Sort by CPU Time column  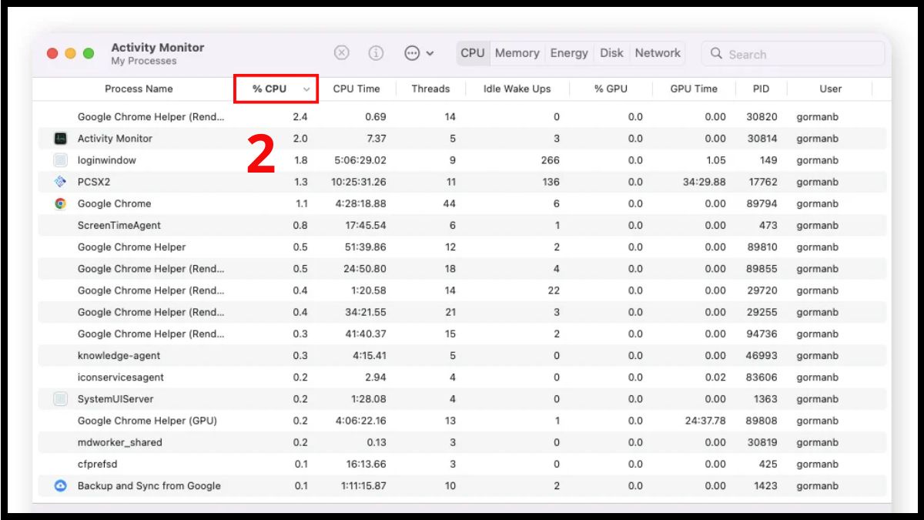(x=357, y=89)
